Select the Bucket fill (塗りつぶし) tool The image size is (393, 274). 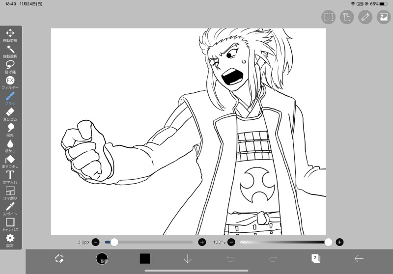pyautogui.click(x=10, y=162)
